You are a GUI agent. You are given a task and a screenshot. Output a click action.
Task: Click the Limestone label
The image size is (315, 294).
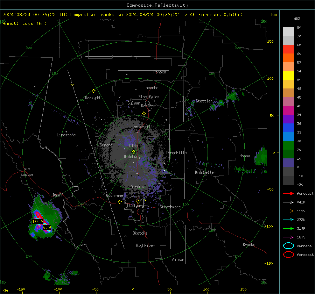pyautogui.click(x=66, y=135)
